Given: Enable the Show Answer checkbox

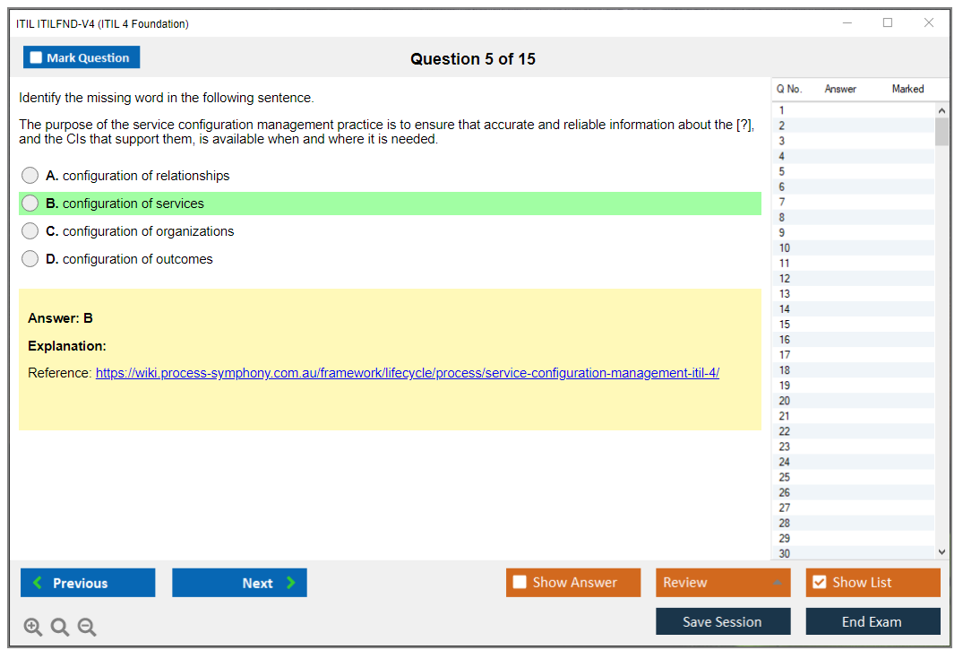Looking at the screenshot, I should point(520,583).
